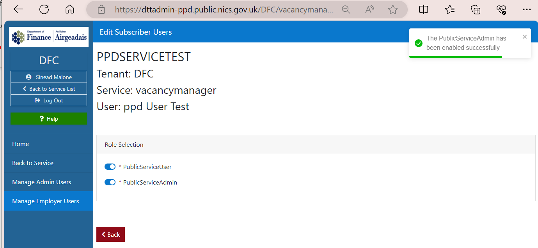The height and width of the screenshot is (248, 538).
Task: Click the PublicServiceUser role label
Action: click(147, 167)
